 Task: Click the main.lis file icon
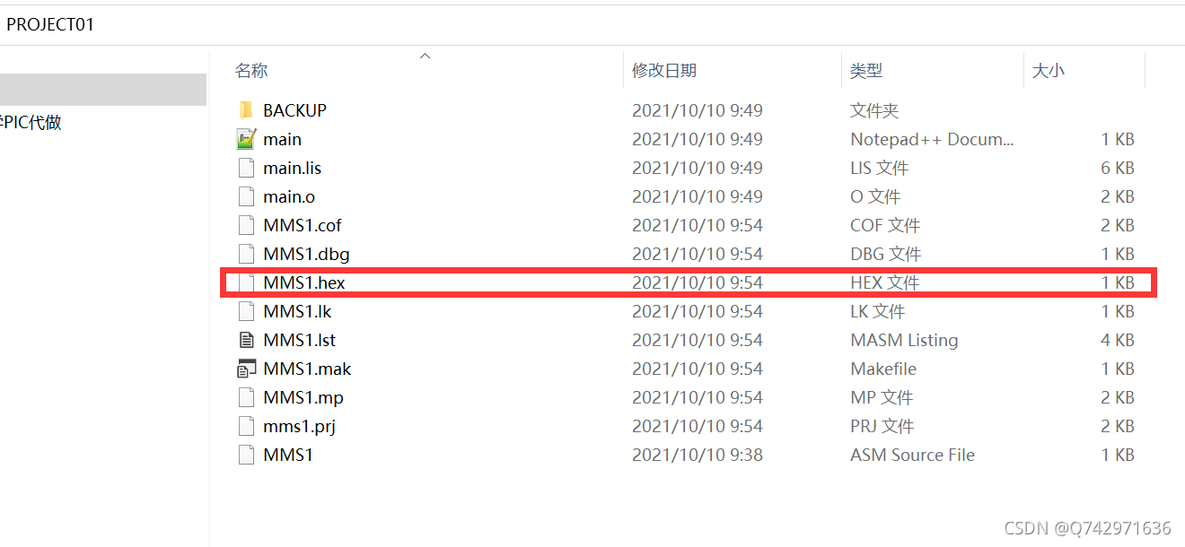[246, 168]
